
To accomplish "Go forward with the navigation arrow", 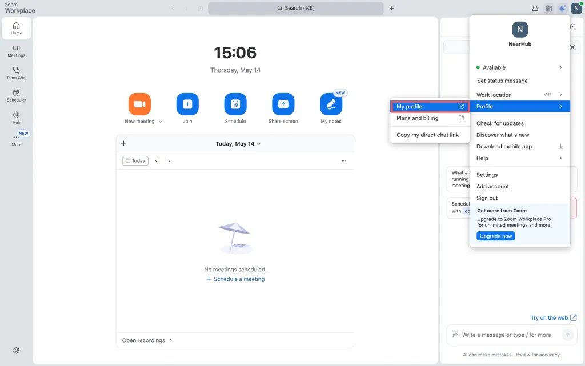I will [186, 8].
